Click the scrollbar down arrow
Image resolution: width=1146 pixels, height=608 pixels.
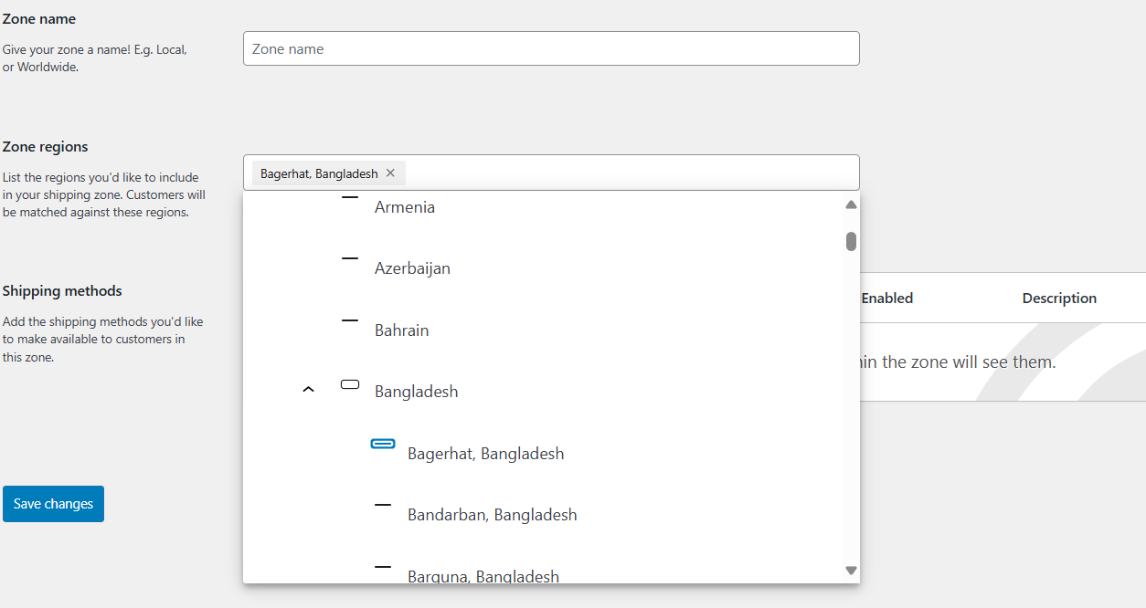pos(851,569)
